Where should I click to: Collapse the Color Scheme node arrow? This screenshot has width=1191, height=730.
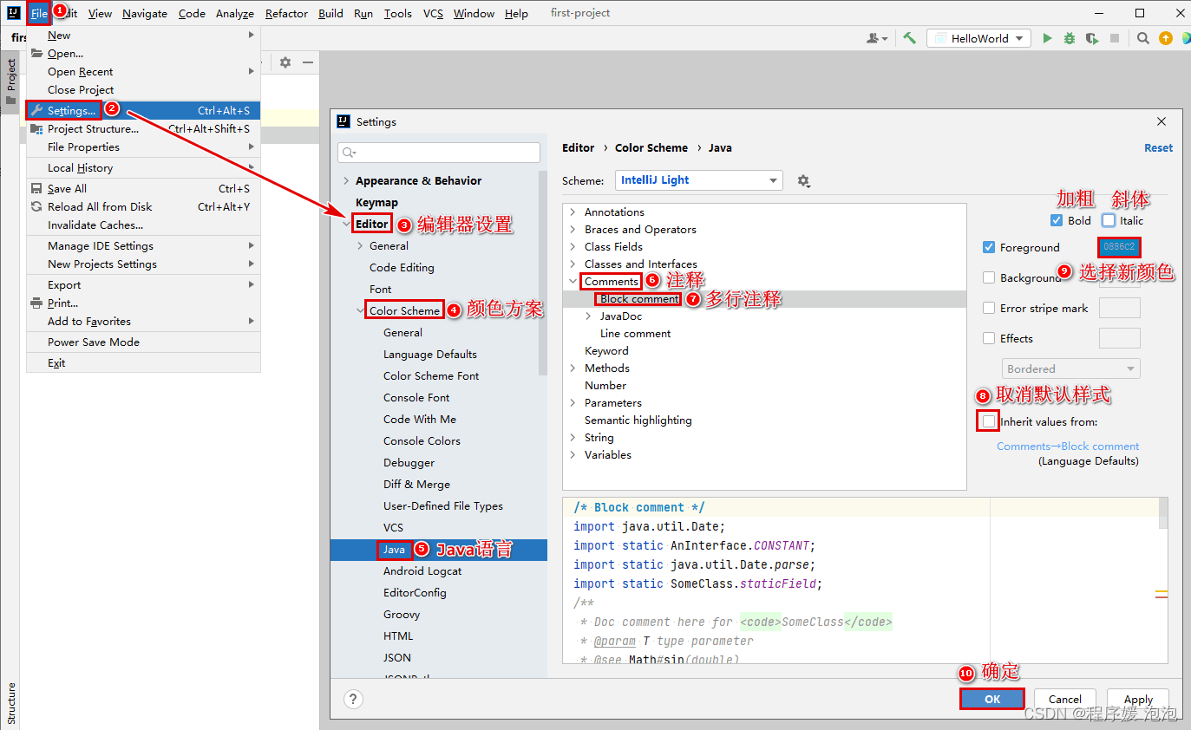pyautogui.click(x=360, y=310)
